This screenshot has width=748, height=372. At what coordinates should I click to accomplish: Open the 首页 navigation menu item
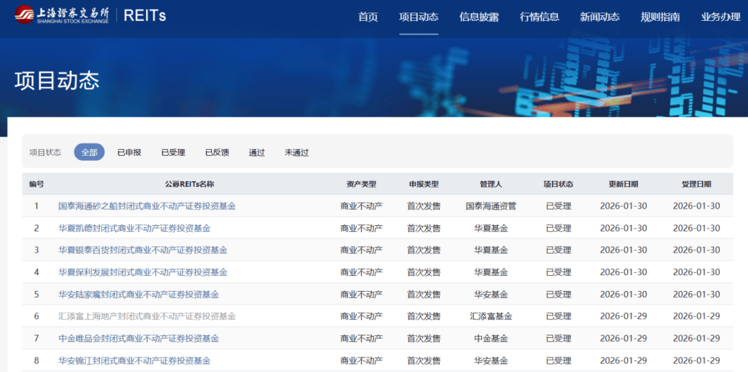pos(368,17)
